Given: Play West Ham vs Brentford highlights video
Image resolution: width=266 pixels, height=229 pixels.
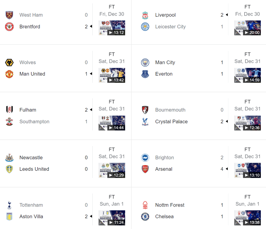Looking at the screenshot, I should [112, 28].
